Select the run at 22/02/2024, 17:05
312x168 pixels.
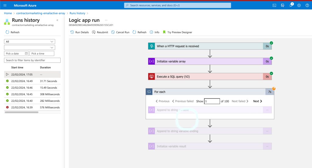pos(32,74)
